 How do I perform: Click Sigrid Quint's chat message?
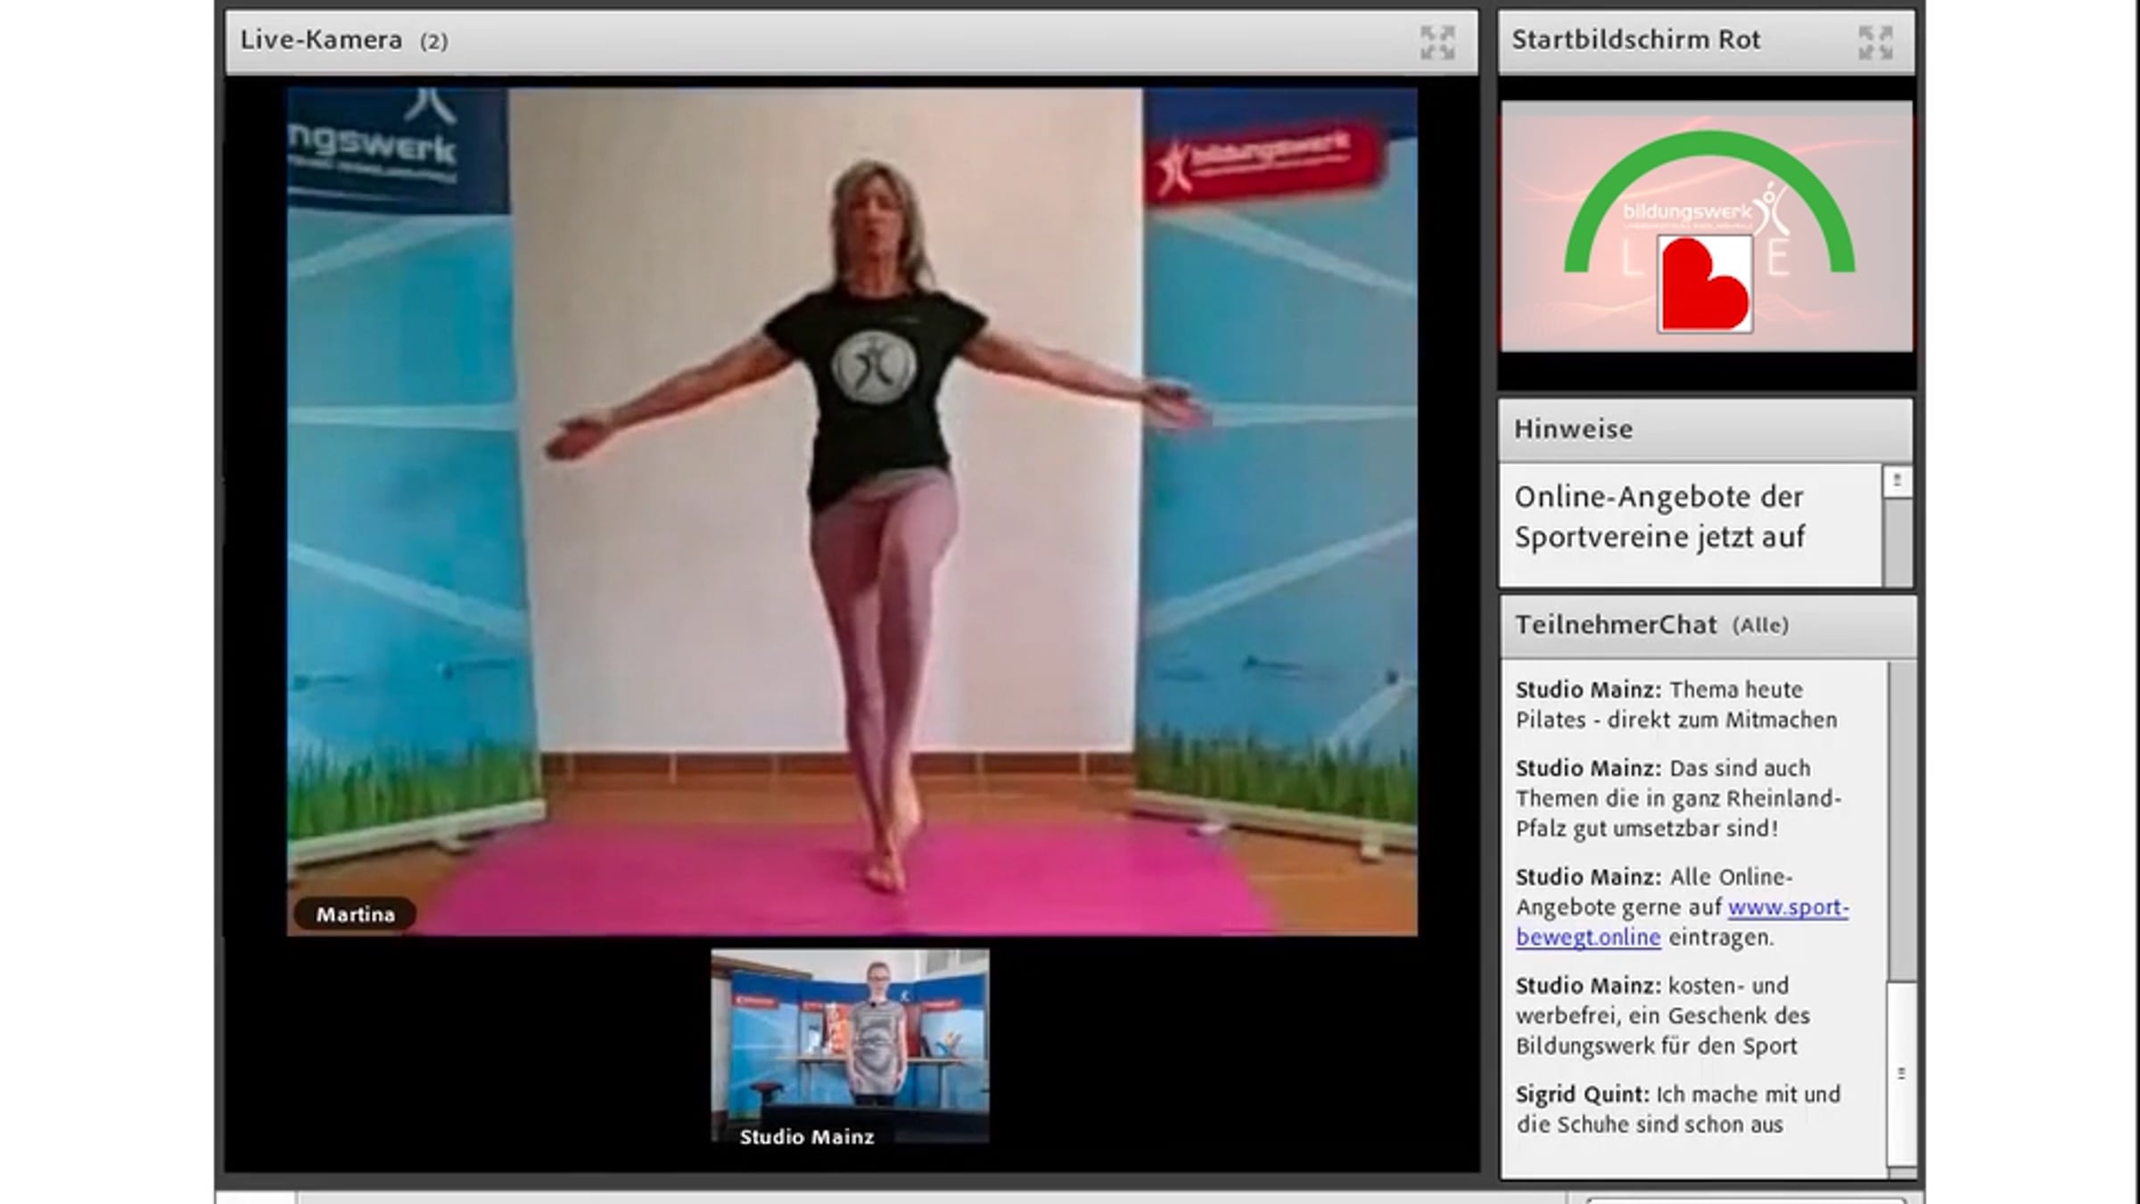click(1676, 1109)
